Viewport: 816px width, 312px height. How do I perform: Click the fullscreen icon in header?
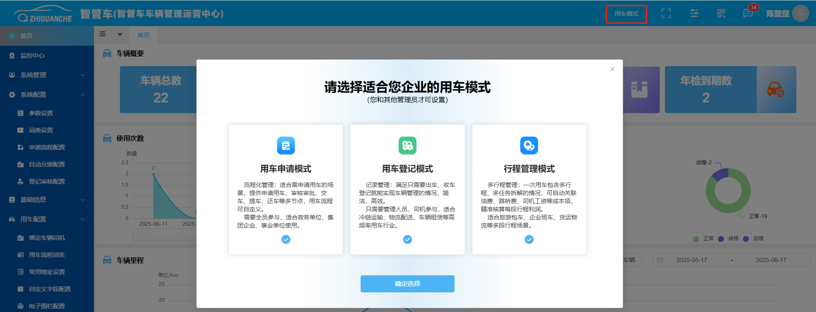[x=666, y=14]
